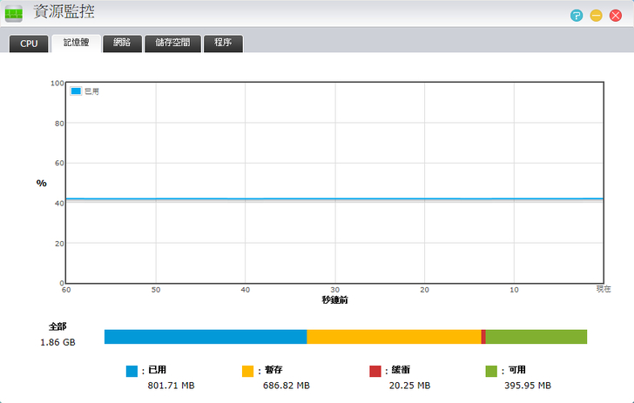Click the red buffer segment of memory bar

483,337
